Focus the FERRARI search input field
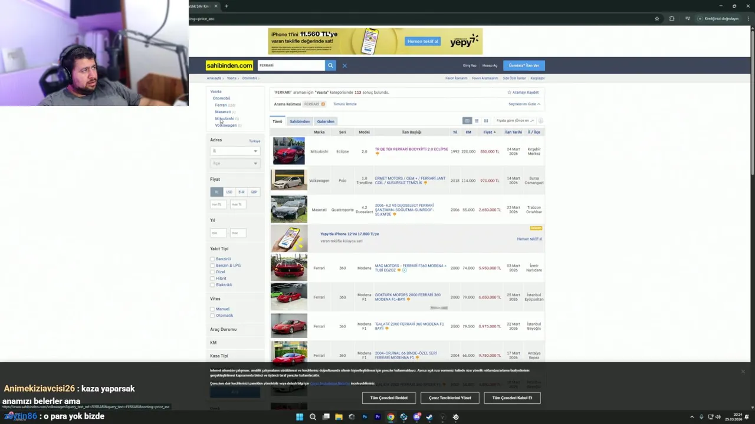The height and width of the screenshot is (424, 755). (x=291, y=65)
